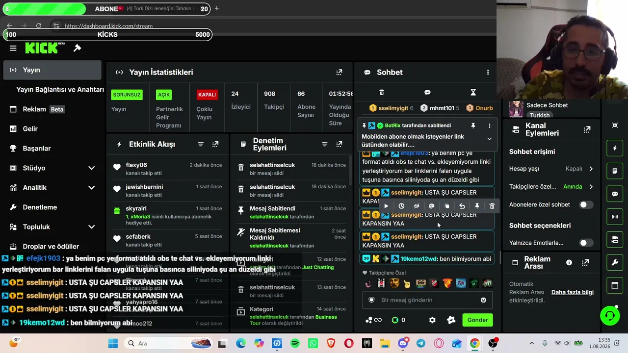
Task: Pop out the Yayın İstatistikleri panel
Action: click(339, 72)
